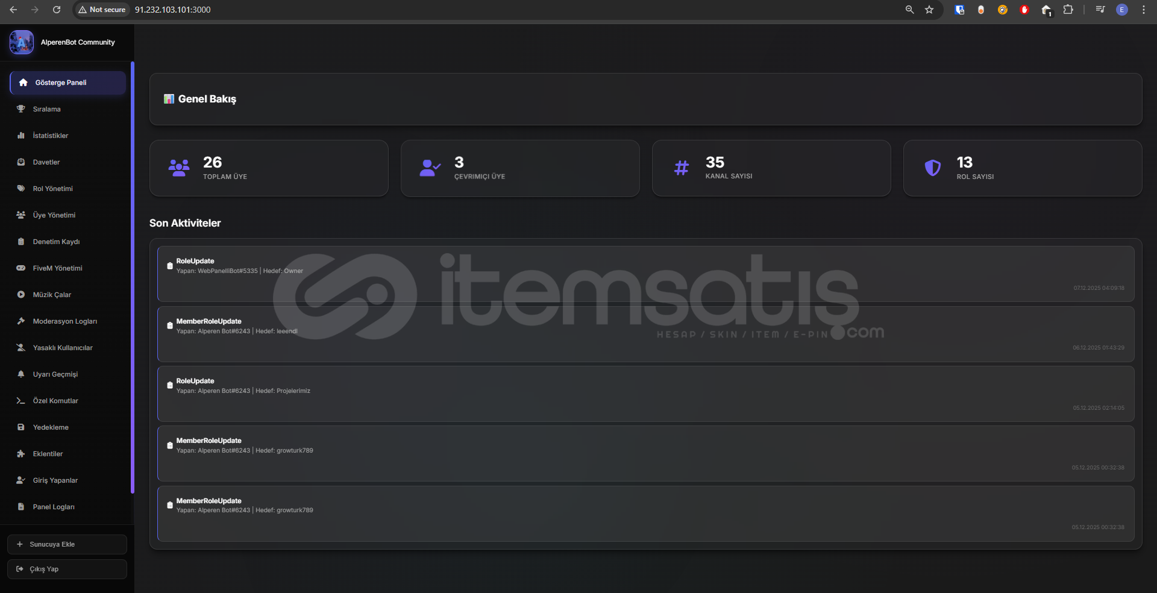
Task: Click the RoleUpdate activity targeting Owner
Action: coord(645,274)
